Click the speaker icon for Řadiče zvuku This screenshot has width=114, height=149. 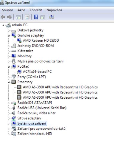coord(13,113)
